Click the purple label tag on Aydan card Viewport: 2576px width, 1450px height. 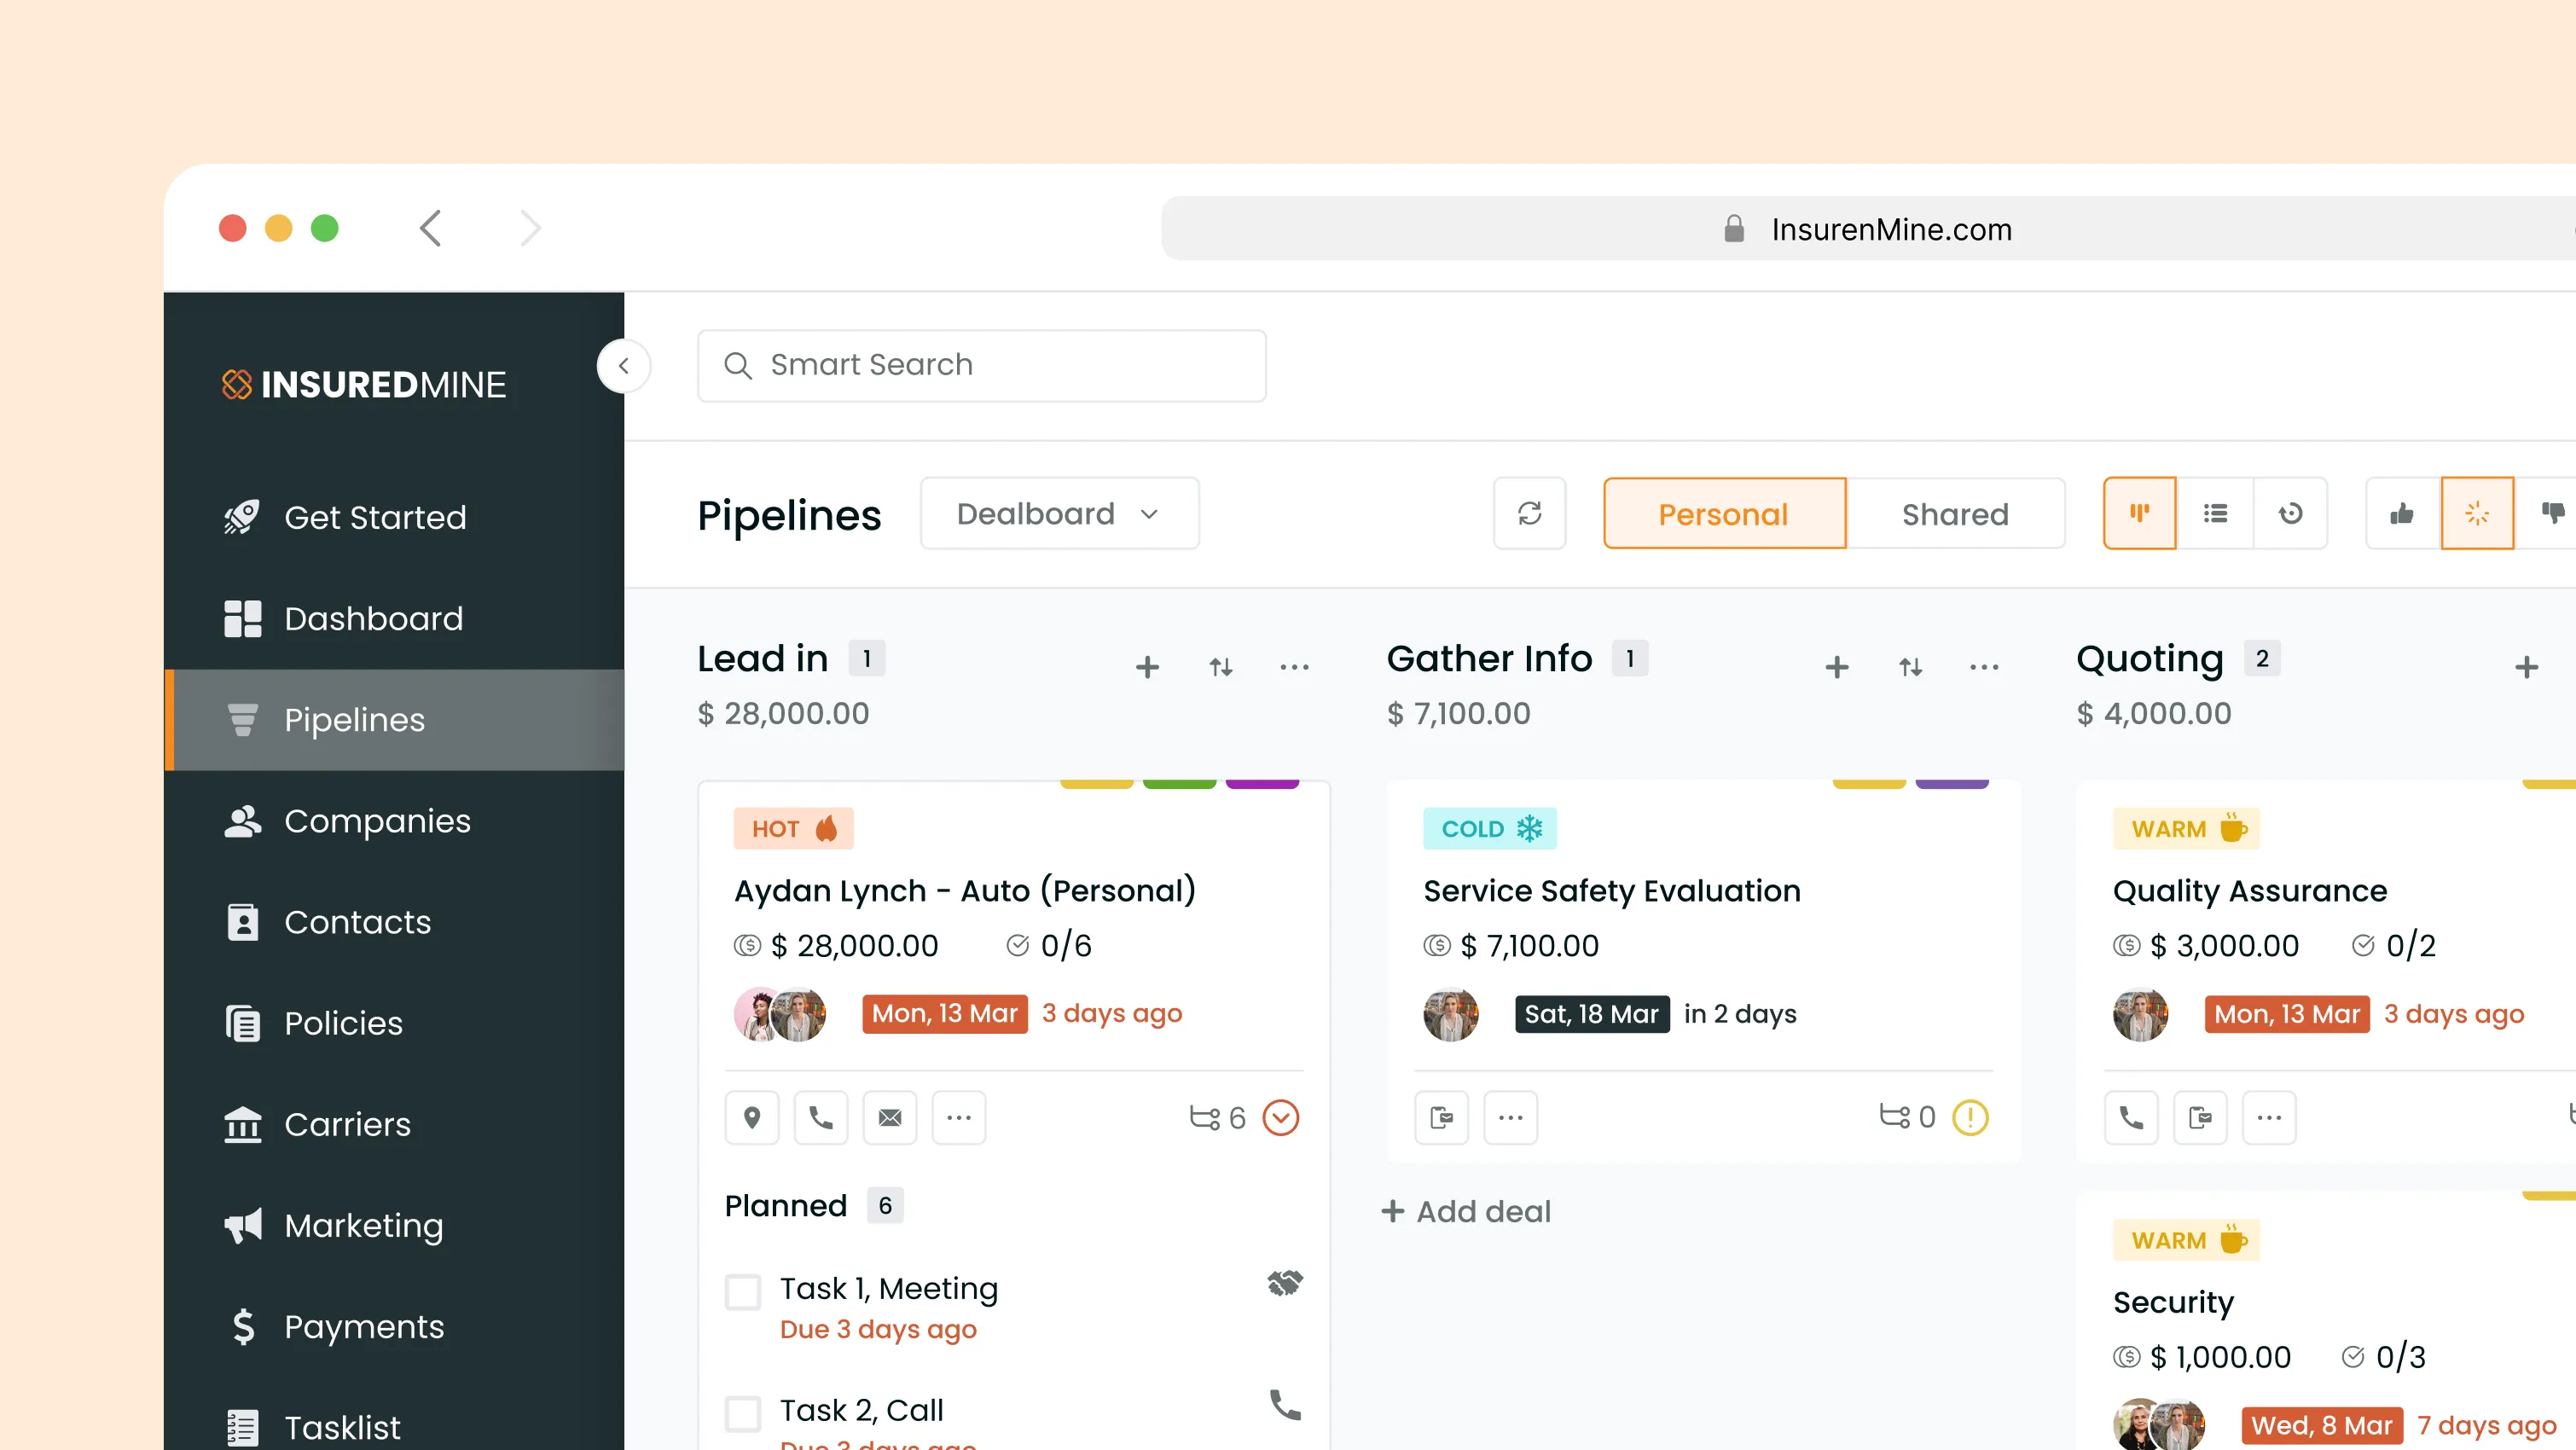(1262, 784)
